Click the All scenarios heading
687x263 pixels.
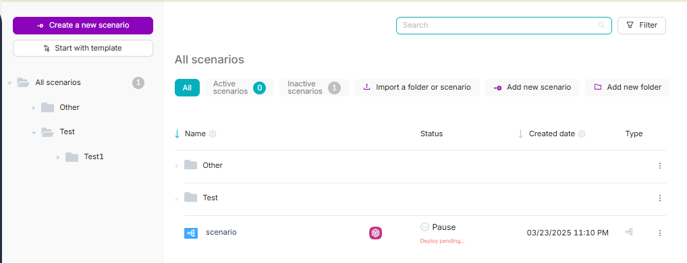pos(209,59)
